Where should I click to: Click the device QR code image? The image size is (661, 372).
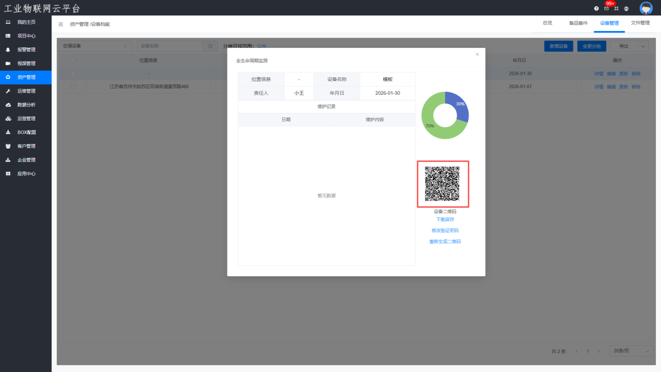(443, 184)
